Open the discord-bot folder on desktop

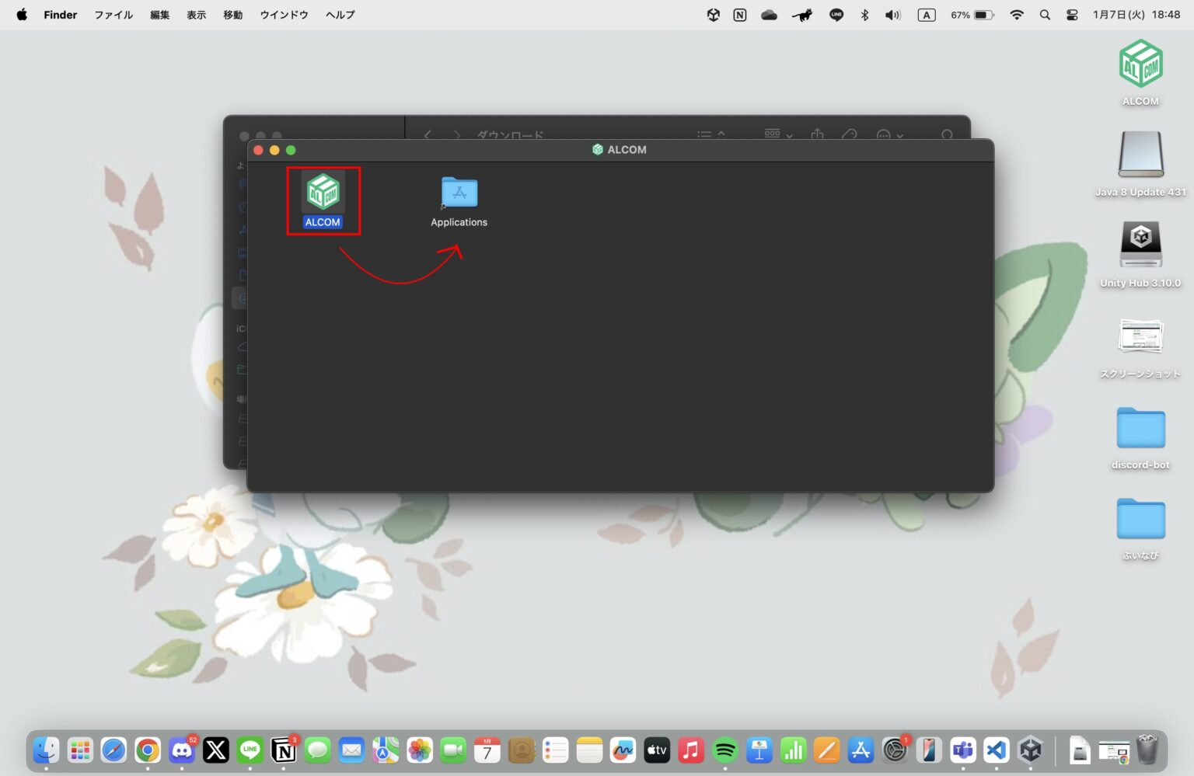(1140, 428)
